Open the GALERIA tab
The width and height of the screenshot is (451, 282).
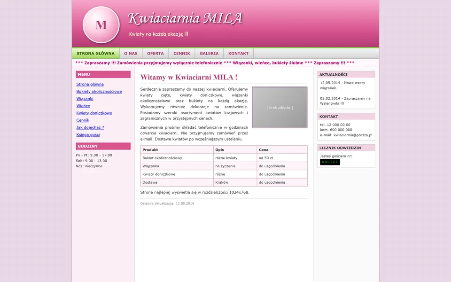pos(209,54)
